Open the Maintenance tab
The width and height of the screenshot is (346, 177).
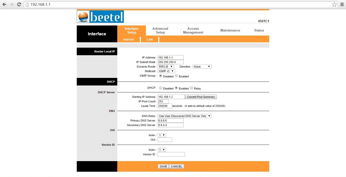pyautogui.click(x=230, y=31)
